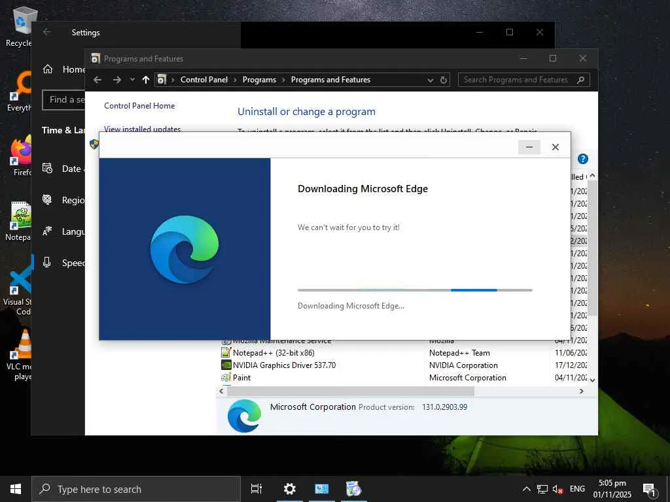Open the notification center icon
The width and height of the screenshot is (670, 502).
point(649,489)
